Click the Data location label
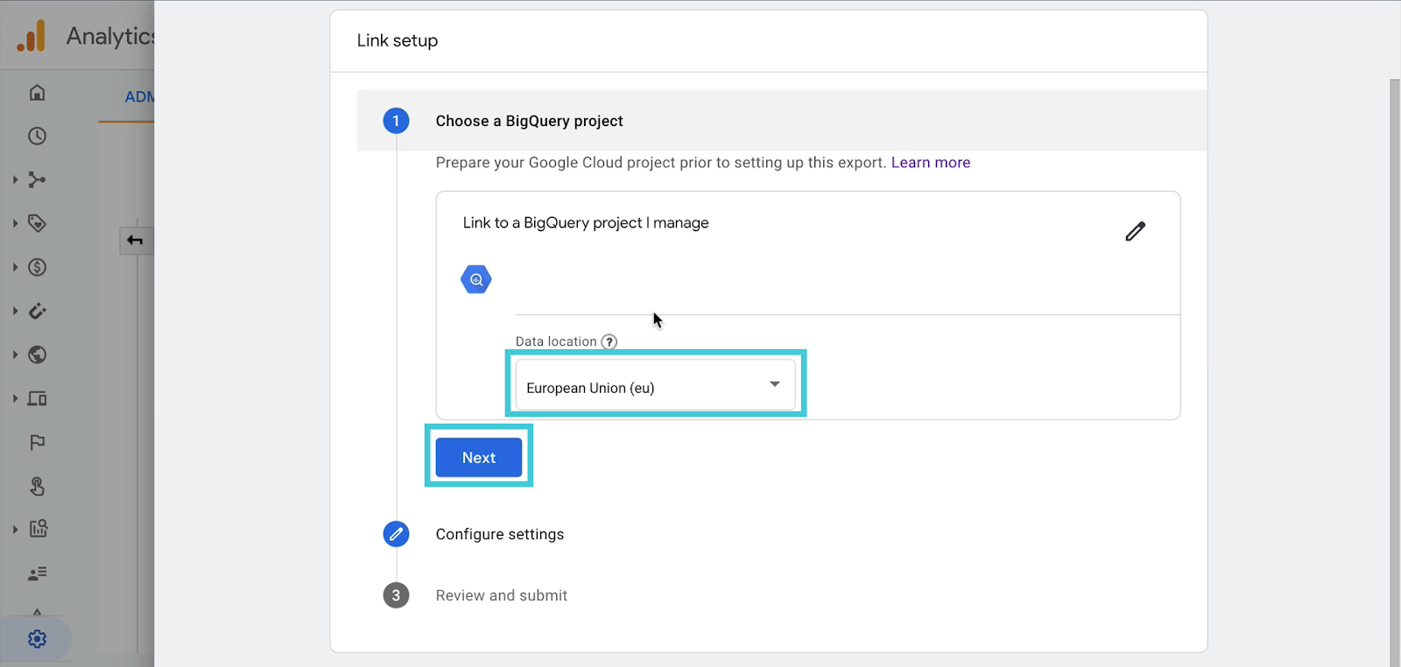1401x667 pixels. tap(556, 341)
